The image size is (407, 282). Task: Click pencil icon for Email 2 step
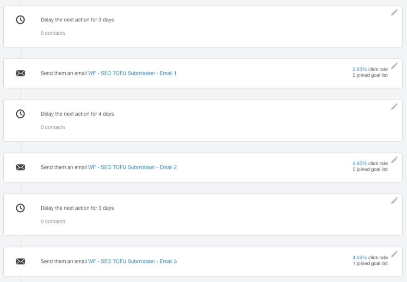394,160
